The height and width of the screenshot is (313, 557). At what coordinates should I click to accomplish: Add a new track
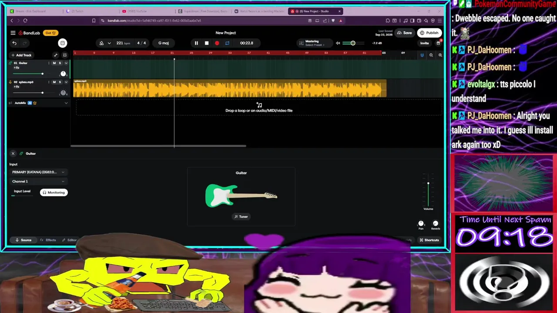[x=21, y=55]
